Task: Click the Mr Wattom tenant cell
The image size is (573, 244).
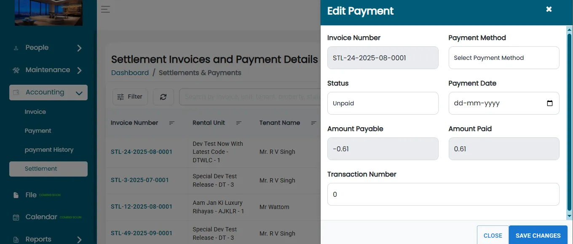Action: point(274,207)
